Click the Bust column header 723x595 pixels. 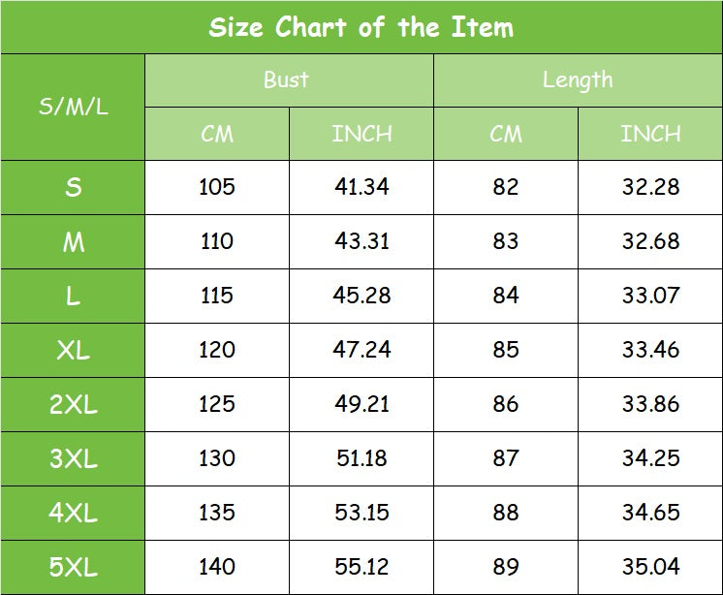click(288, 80)
